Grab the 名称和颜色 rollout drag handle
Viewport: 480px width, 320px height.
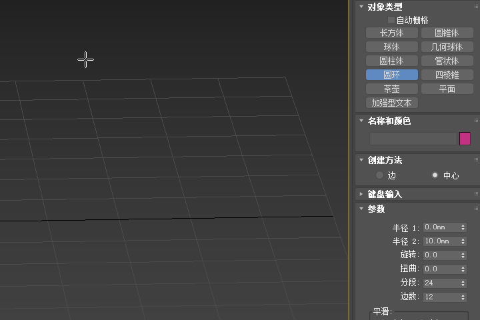(476, 121)
